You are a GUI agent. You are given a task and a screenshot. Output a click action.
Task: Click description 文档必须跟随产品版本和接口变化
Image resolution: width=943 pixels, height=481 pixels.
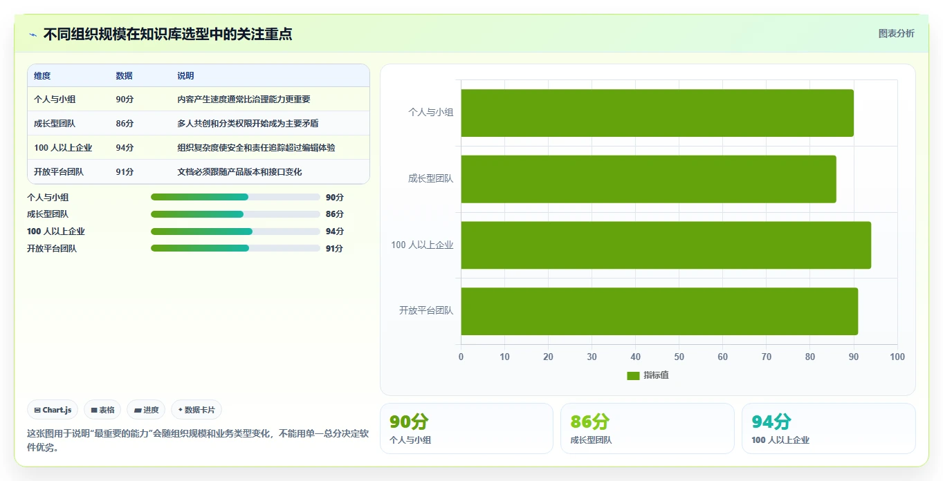pos(239,172)
